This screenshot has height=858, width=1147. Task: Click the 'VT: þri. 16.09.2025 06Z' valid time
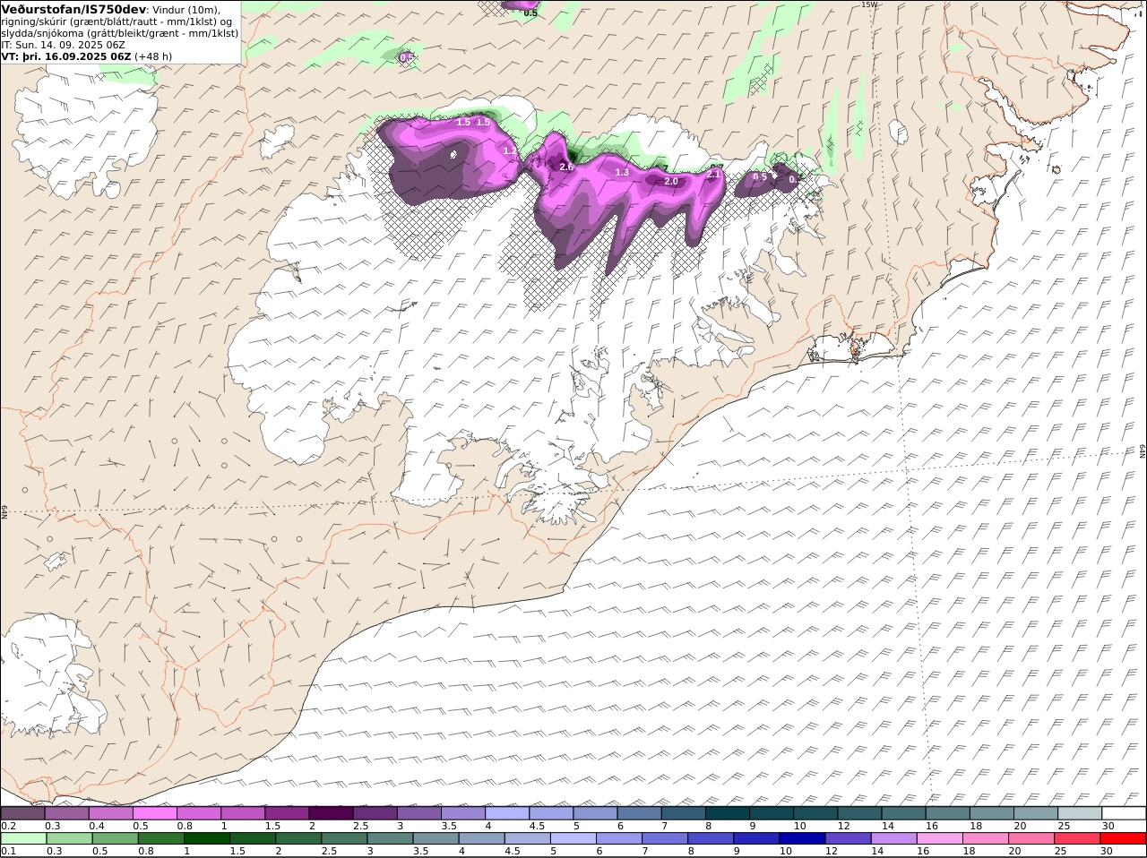(x=66, y=56)
